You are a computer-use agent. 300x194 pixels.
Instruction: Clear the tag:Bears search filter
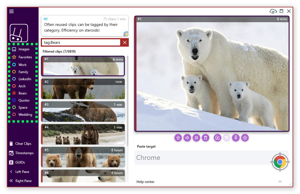point(125,42)
